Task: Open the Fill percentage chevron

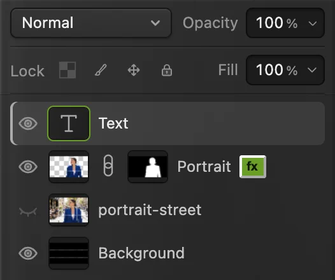Action: click(x=312, y=70)
